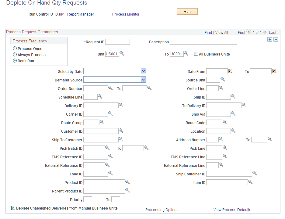Open the Select by Date dropdown

143,71
